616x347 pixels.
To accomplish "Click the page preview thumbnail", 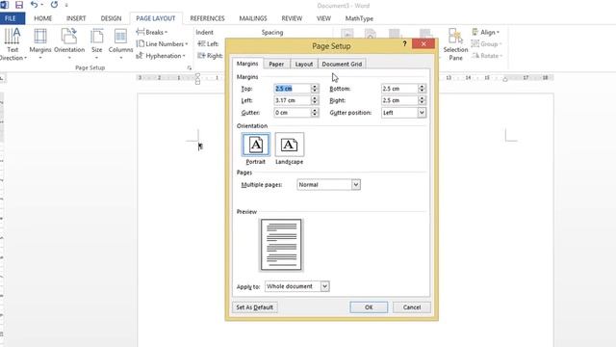I will [x=281, y=245].
